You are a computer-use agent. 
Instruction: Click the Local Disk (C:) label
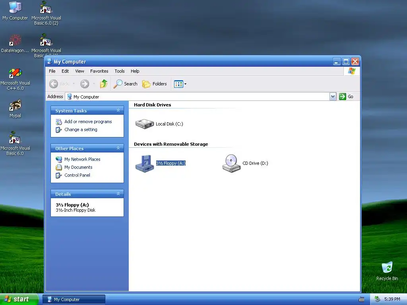click(x=169, y=124)
